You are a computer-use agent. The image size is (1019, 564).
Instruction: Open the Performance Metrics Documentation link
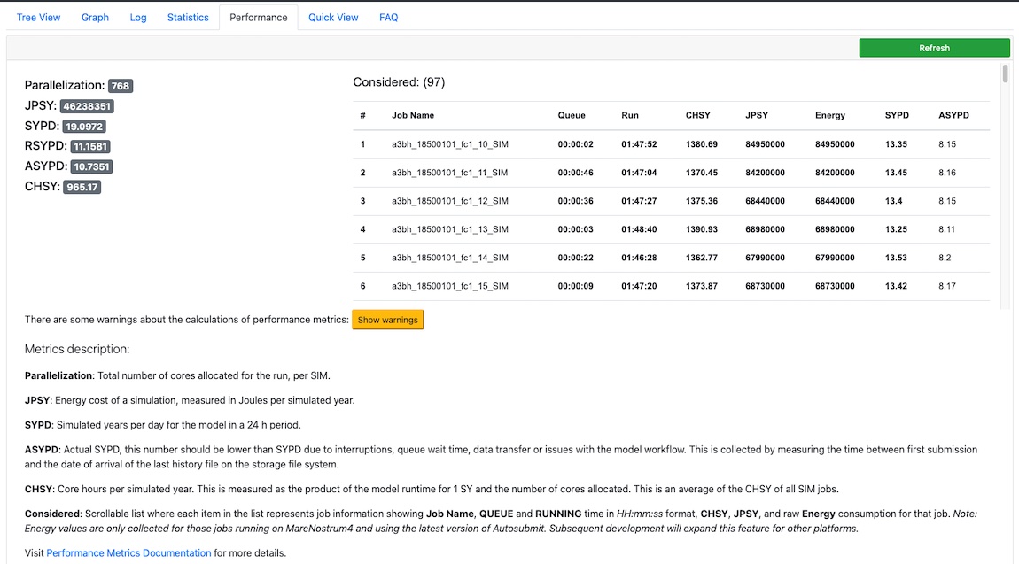coord(128,553)
